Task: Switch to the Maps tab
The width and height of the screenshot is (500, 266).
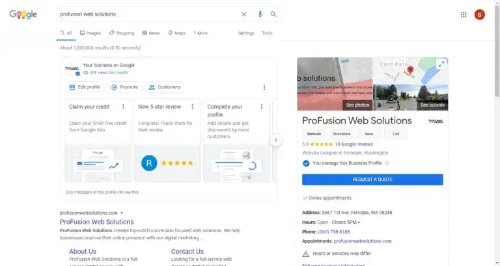Action: coord(176,33)
